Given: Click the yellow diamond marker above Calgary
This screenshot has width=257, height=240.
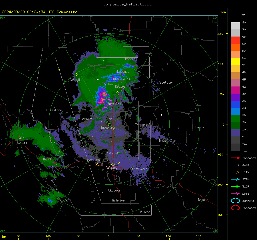Looking at the screenshot, I should (x=113, y=164).
